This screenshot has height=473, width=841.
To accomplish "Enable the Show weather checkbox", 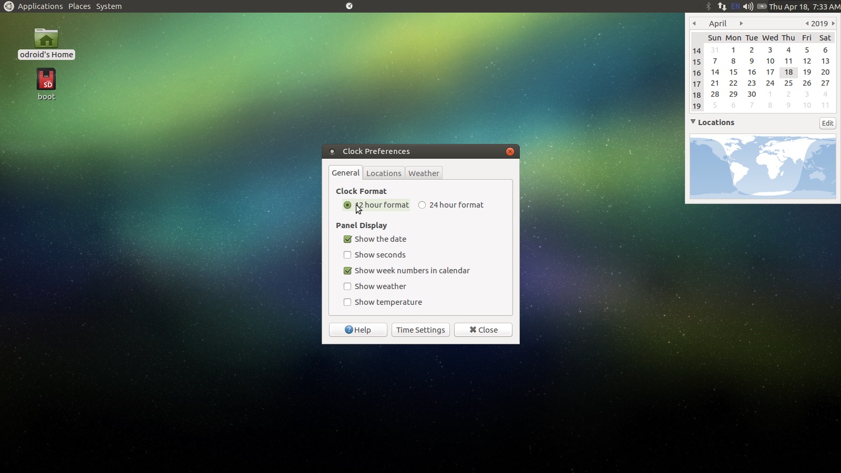I will click(x=347, y=286).
